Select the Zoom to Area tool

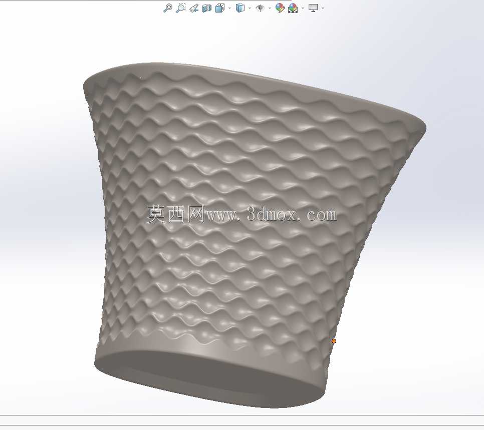coord(180,8)
